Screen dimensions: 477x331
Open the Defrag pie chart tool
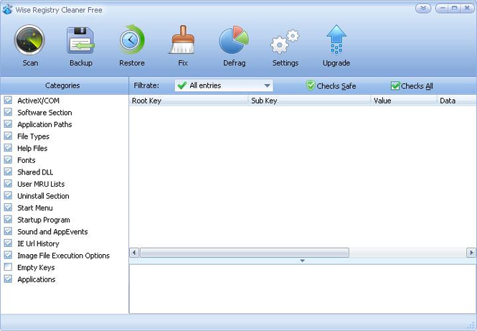coord(234,40)
